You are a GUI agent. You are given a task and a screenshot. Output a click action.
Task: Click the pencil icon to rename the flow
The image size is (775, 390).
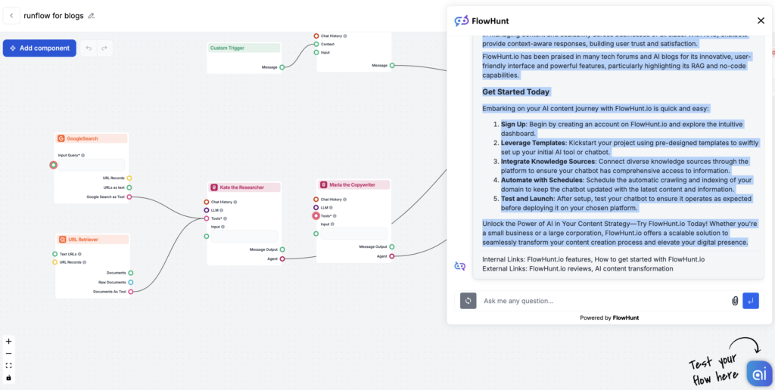pyautogui.click(x=92, y=16)
